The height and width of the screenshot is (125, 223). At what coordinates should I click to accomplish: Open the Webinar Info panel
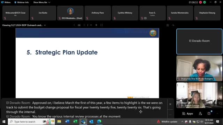click(22, 2)
